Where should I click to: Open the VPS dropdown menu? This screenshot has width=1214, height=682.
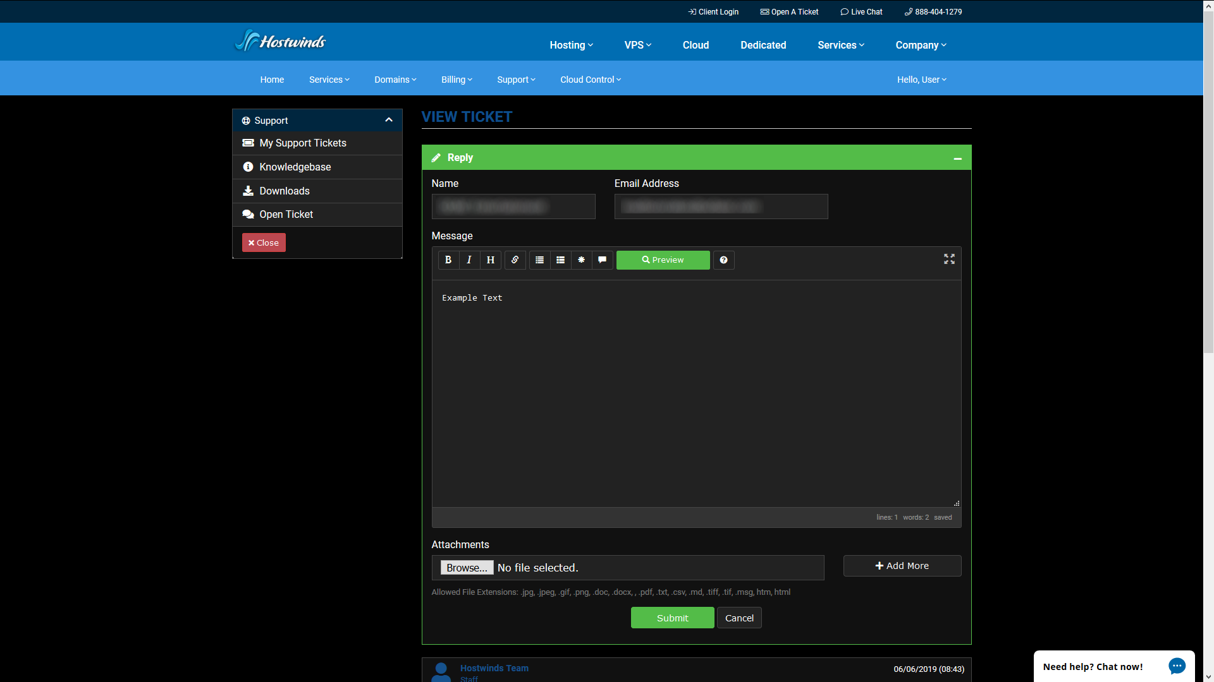click(637, 45)
